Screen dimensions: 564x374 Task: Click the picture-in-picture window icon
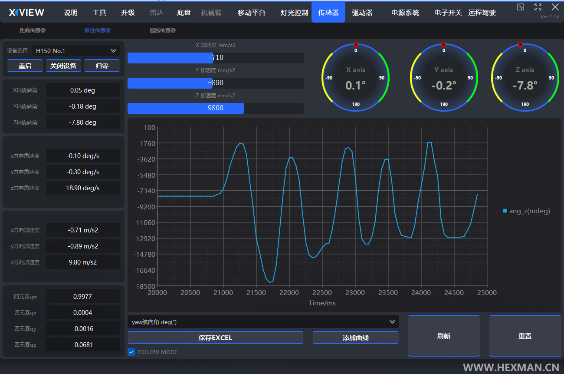(x=521, y=7)
